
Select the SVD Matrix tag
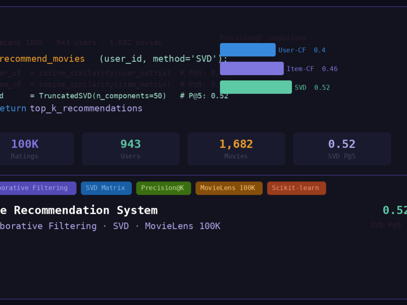106,188
